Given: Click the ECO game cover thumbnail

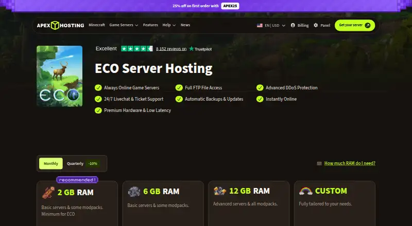Looking at the screenshot, I should (60, 77).
